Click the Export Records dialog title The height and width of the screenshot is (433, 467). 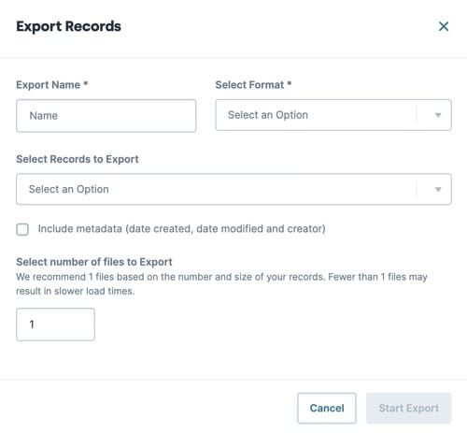(x=68, y=26)
